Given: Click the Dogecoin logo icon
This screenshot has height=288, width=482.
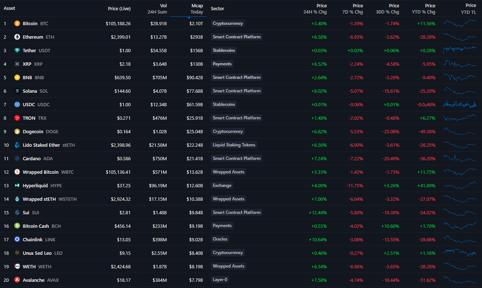Looking at the screenshot, I should point(17,131).
